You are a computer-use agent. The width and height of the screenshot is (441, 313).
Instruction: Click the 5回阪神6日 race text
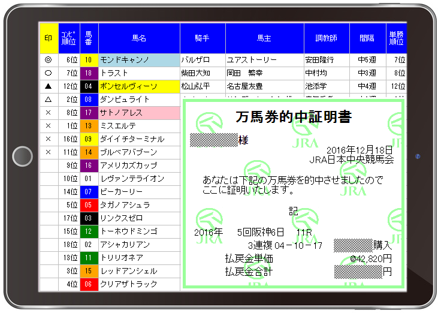(x=261, y=233)
